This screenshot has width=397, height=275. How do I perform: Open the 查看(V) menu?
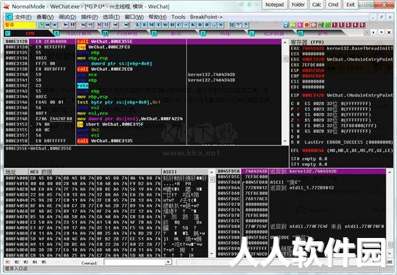pyautogui.click(x=45, y=17)
